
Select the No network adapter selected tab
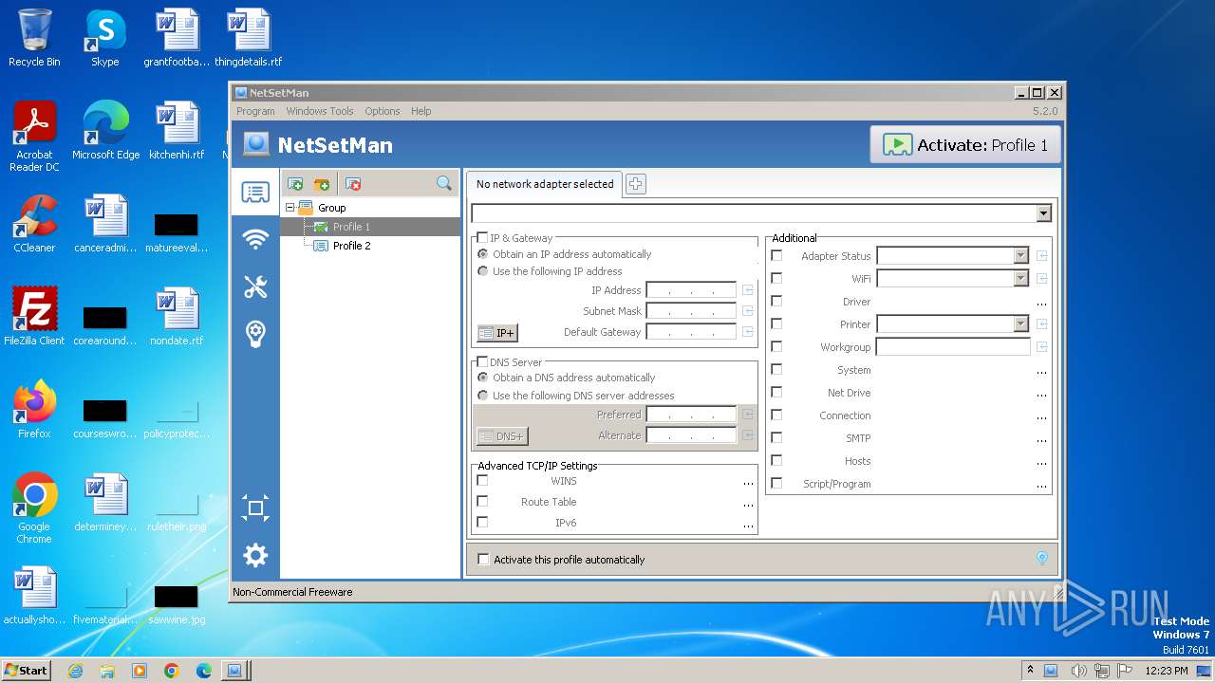544,184
